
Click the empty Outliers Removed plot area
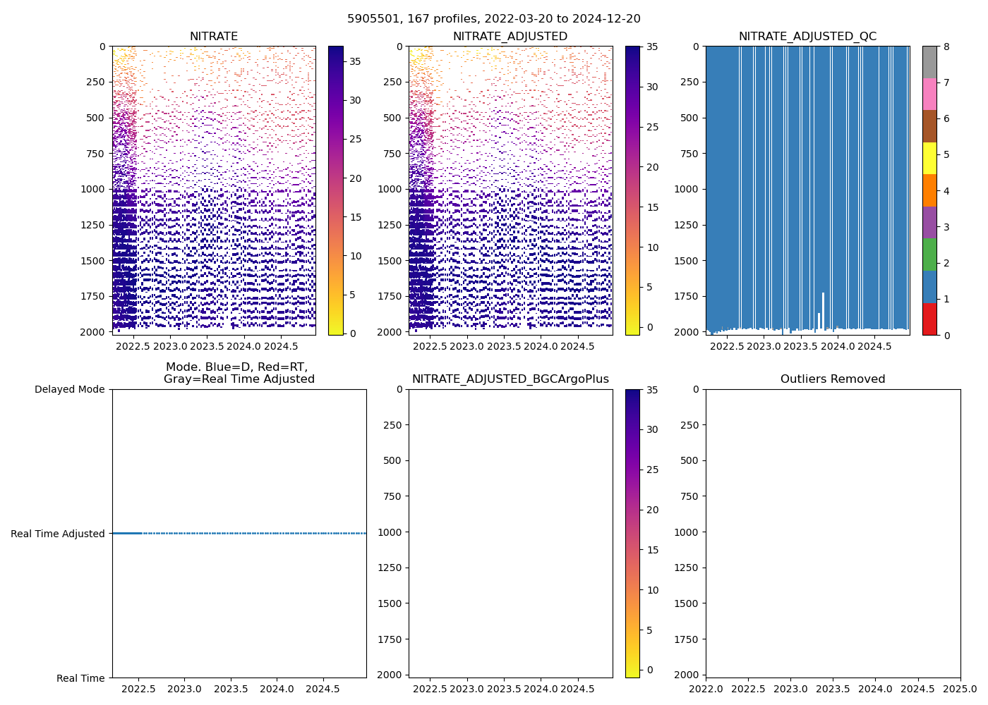[x=833, y=534]
